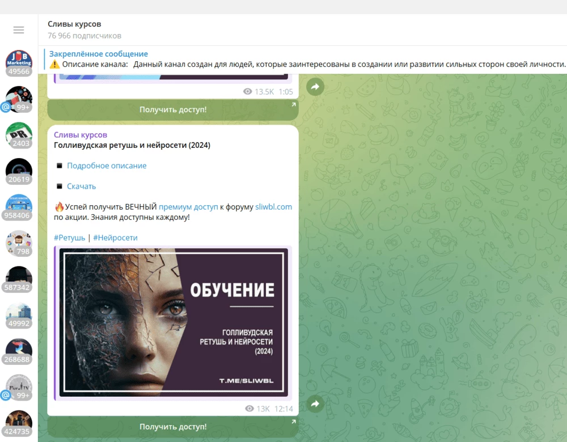Click the 1:05 message timestamp

(x=286, y=92)
